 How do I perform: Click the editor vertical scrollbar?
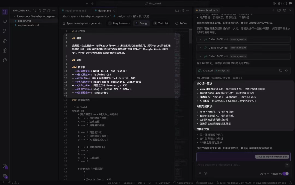click(x=191, y=36)
